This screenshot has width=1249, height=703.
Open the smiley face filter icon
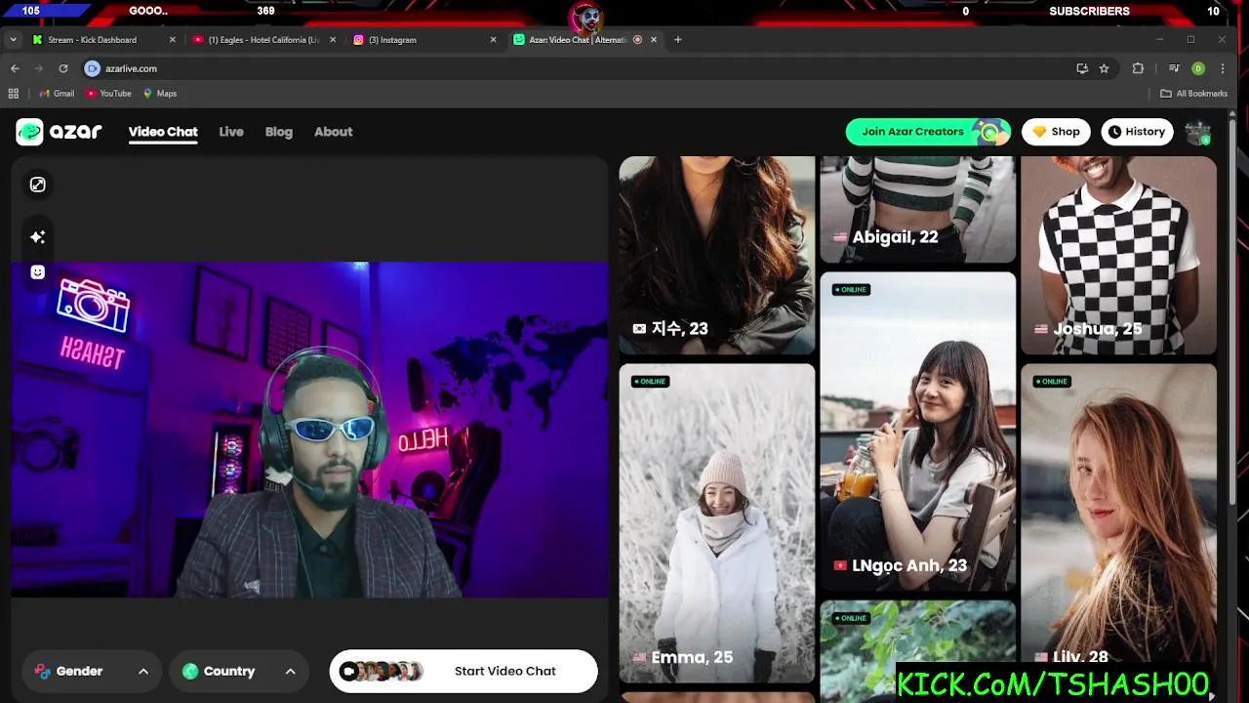[x=37, y=272]
